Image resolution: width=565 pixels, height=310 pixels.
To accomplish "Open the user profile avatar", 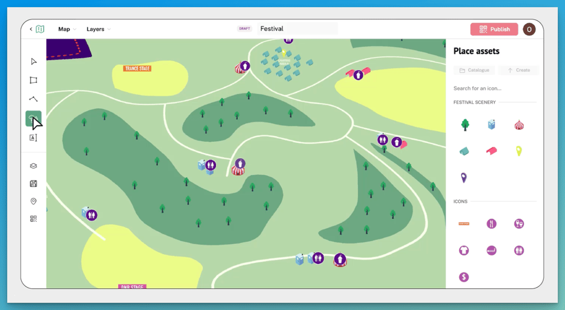I will [x=529, y=29].
